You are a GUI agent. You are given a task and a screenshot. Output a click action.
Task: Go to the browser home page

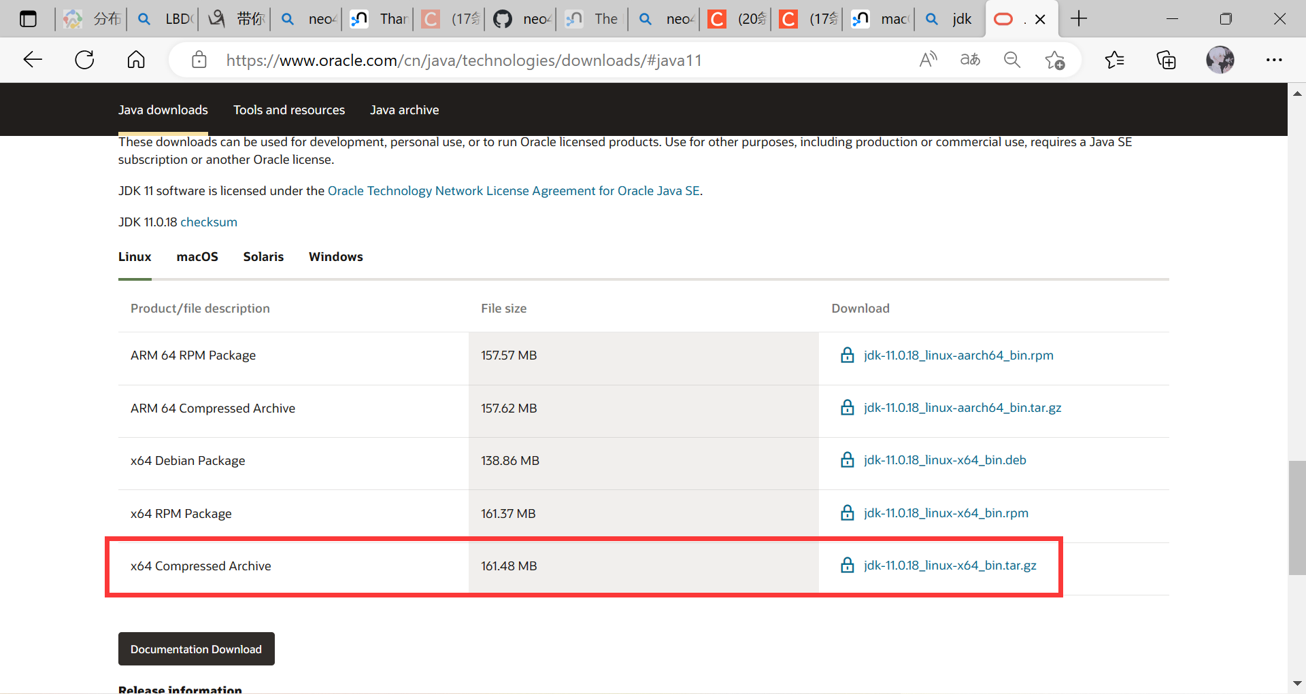pyautogui.click(x=136, y=60)
